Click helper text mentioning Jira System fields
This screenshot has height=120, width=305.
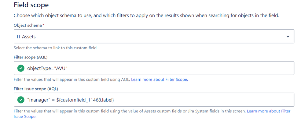[x=130, y=111]
